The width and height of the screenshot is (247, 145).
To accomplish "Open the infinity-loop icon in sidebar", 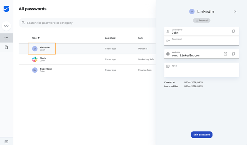I will point(6,26).
